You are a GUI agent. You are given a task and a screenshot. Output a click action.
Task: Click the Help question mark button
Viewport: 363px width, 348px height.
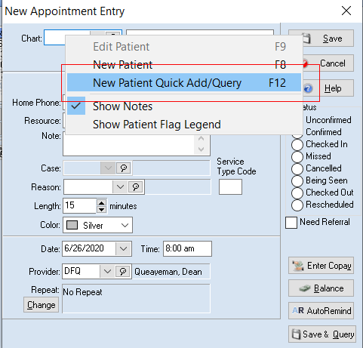click(x=328, y=88)
